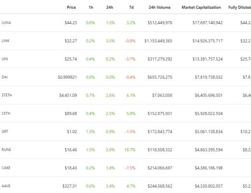Select RUNE market cap $4,863,395,594

click(209, 150)
